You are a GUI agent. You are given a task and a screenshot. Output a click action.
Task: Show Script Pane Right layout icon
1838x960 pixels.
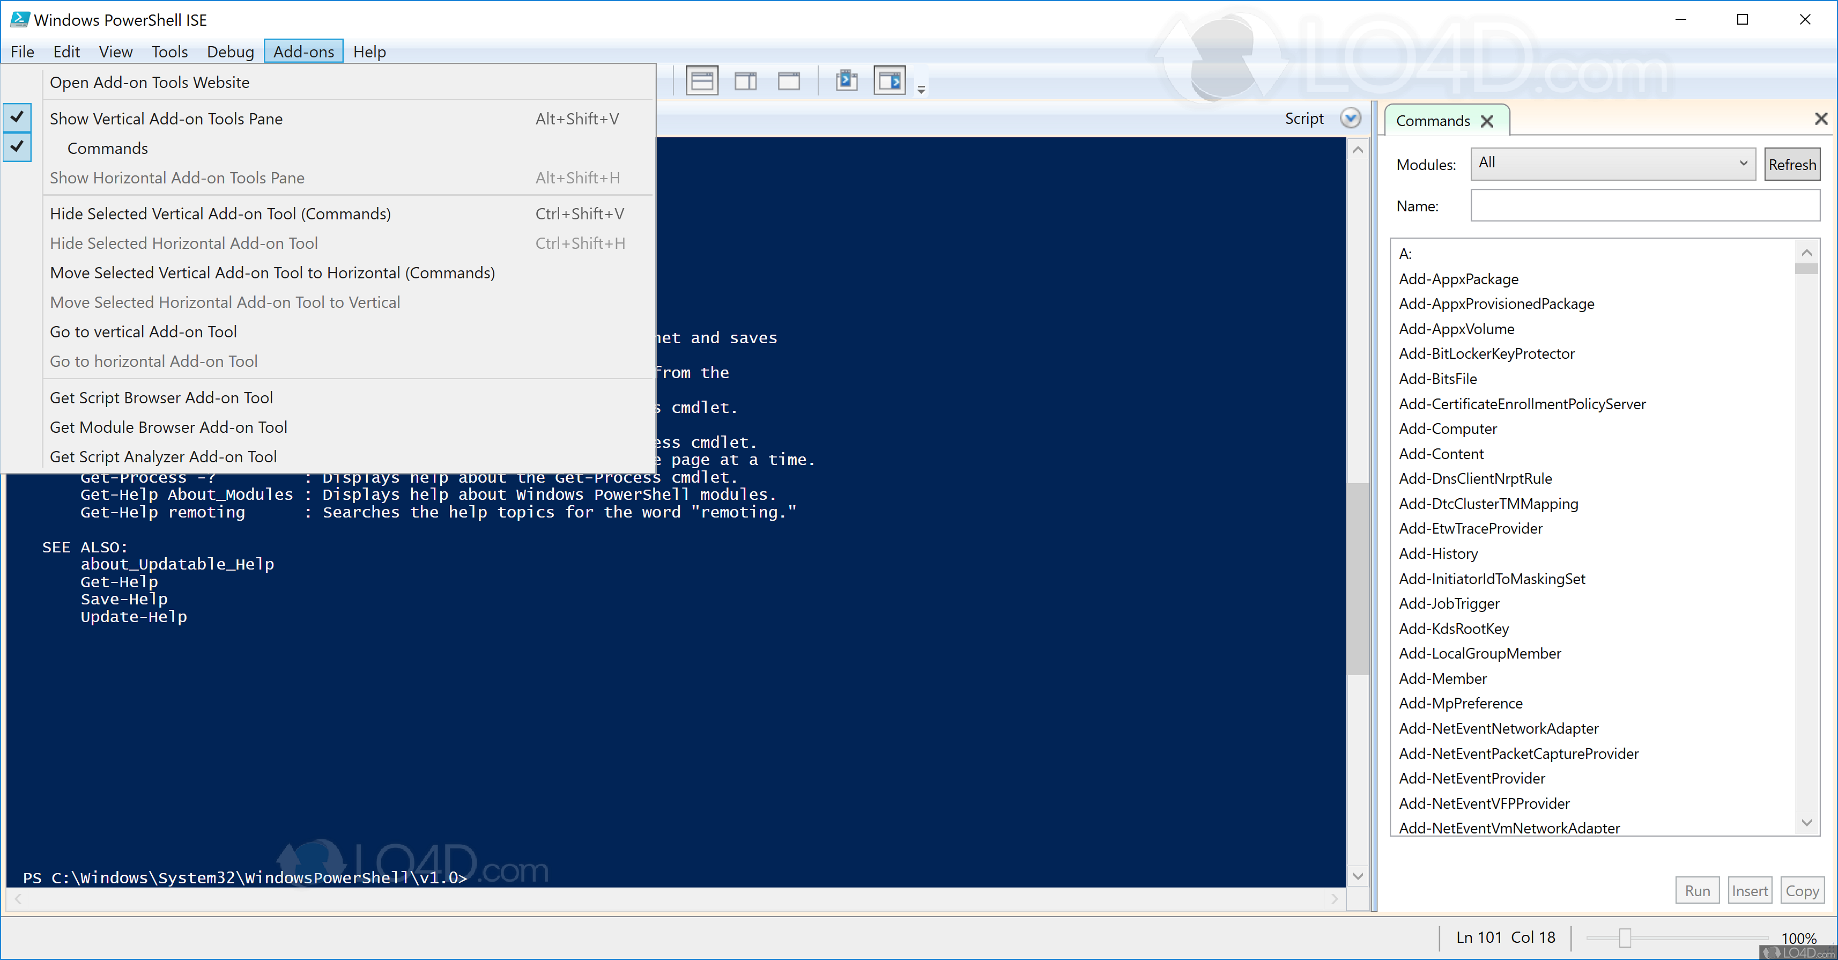coord(746,80)
